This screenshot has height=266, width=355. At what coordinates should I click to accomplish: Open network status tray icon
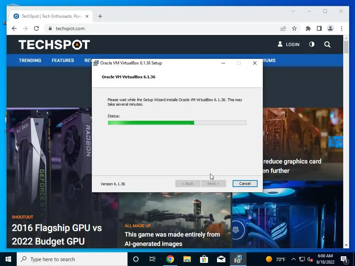[302, 259]
